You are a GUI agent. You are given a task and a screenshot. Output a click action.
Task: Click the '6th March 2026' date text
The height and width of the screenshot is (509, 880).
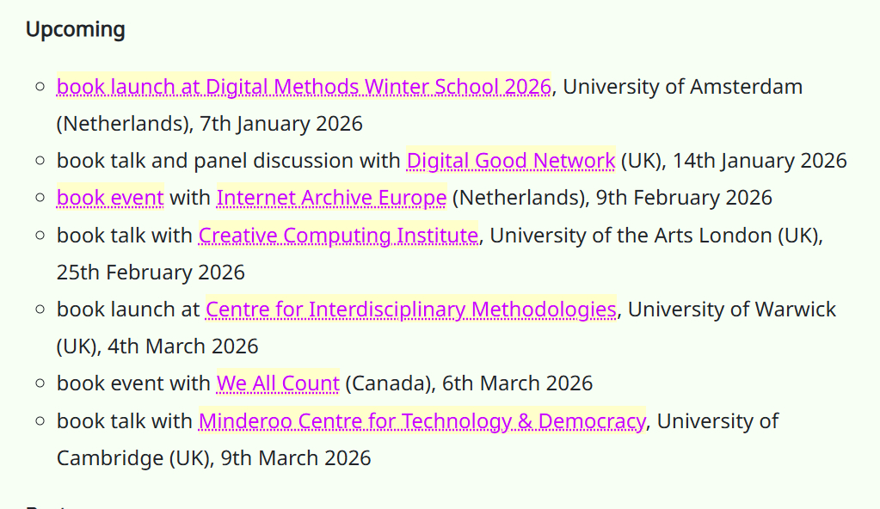point(517,383)
